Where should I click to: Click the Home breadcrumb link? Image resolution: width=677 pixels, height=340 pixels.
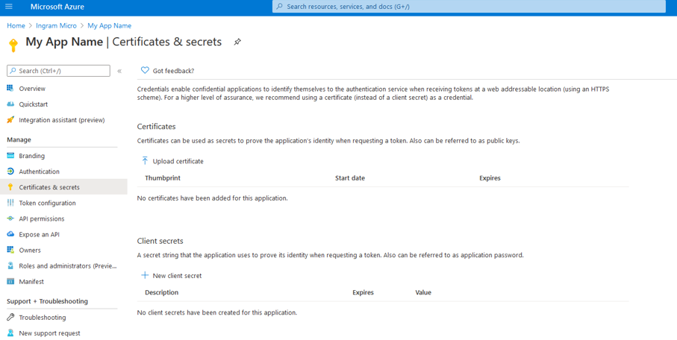16,25
